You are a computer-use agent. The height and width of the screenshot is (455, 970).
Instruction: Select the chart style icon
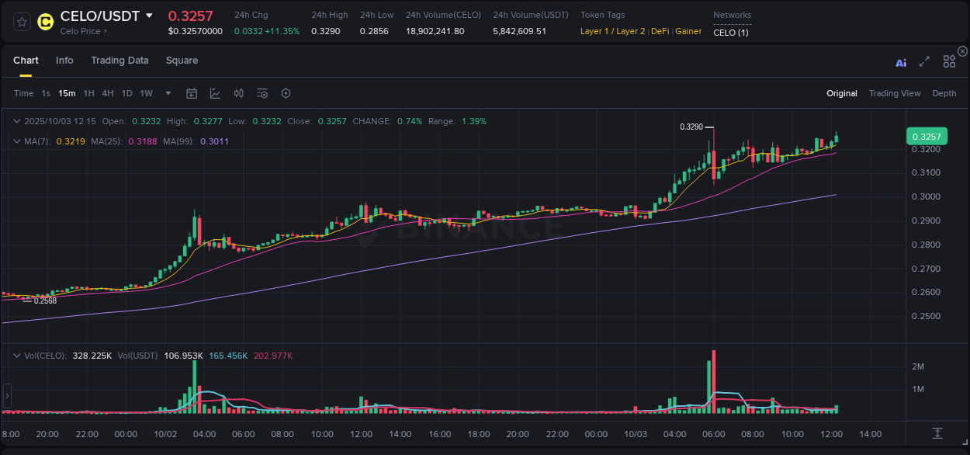[x=215, y=93]
